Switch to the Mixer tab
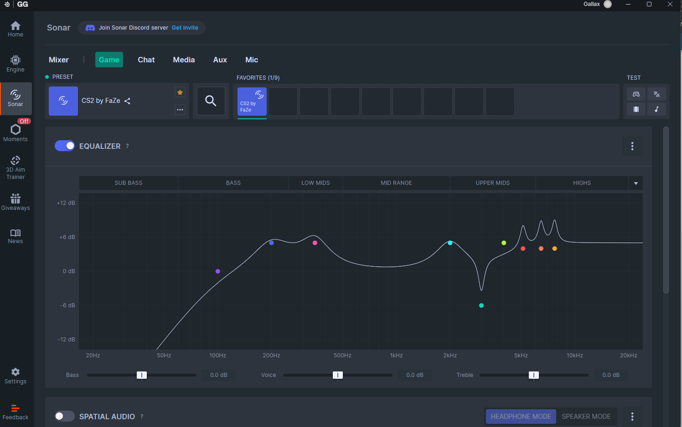Viewport: 682px width, 427px height. point(59,60)
